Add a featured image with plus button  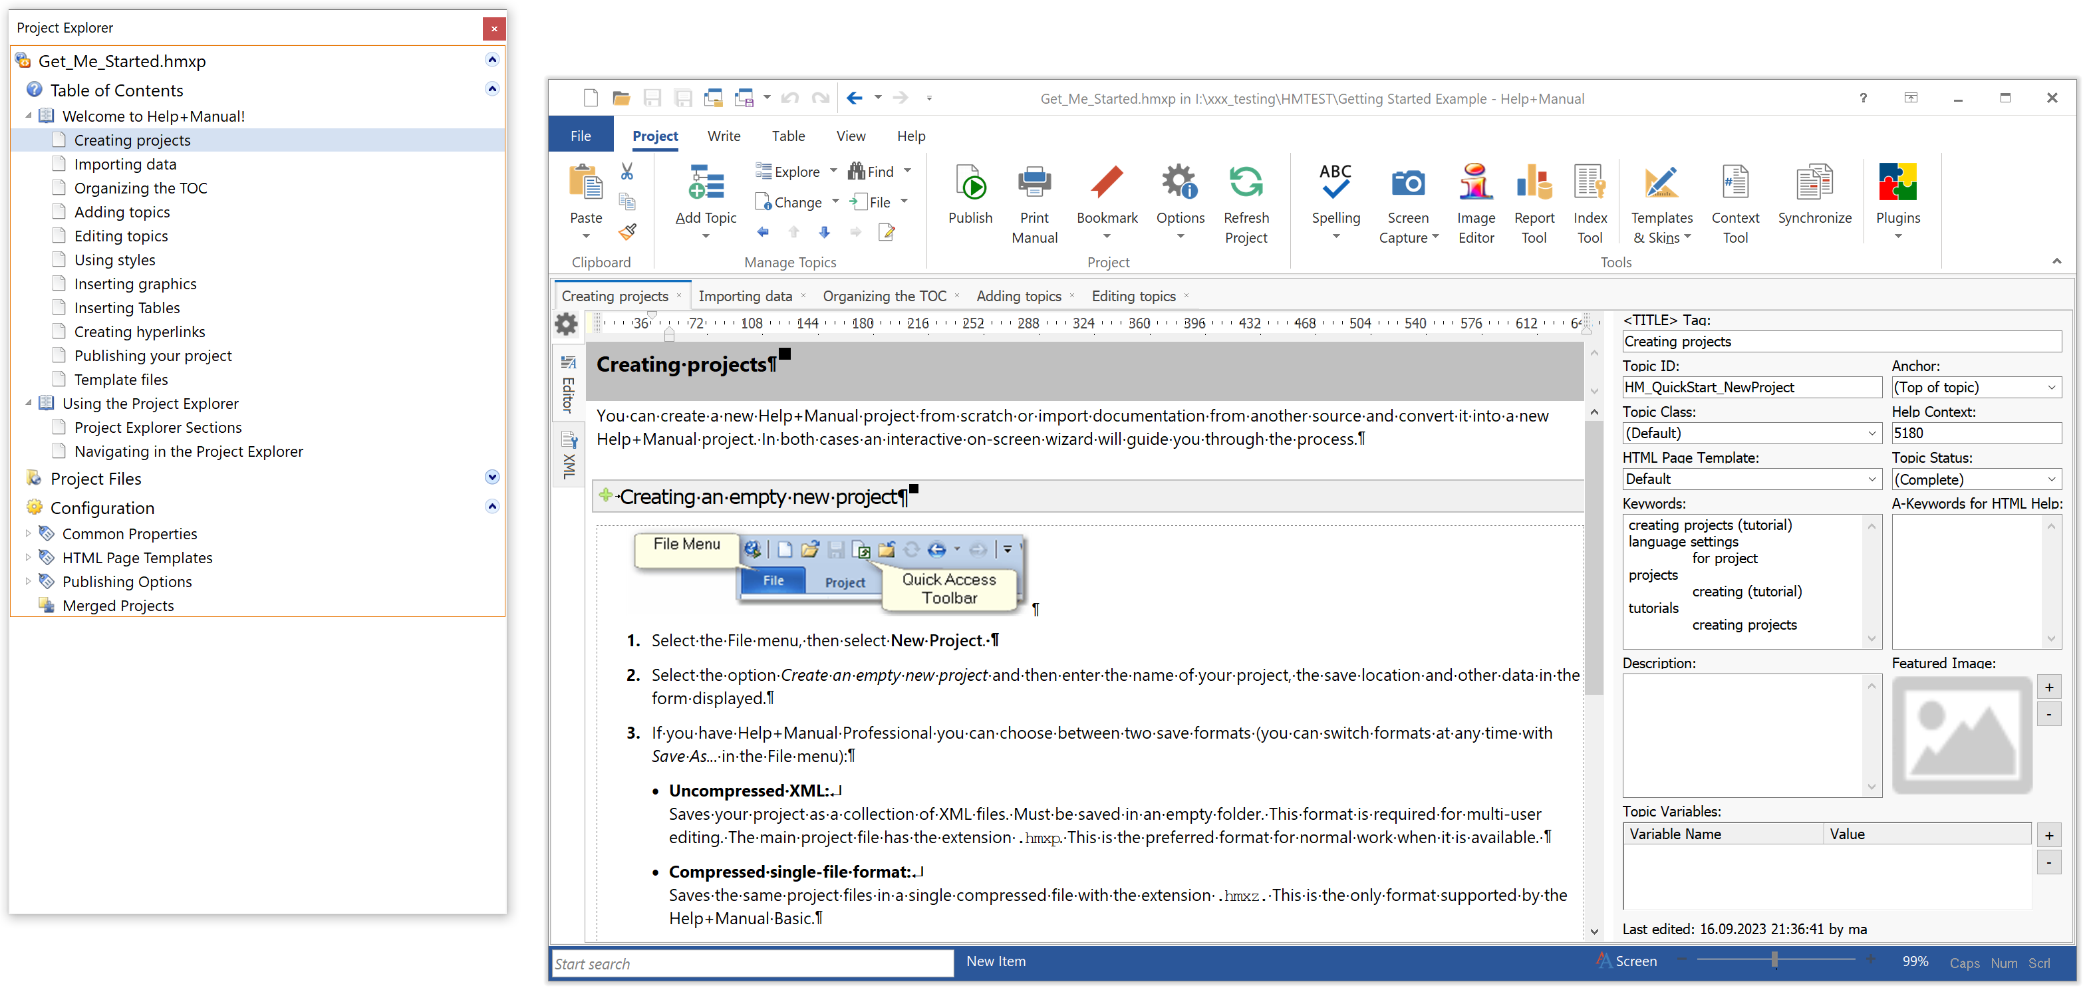[2048, 687]
